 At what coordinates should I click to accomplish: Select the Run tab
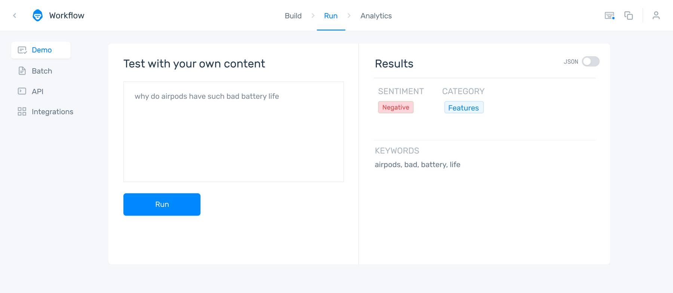331,16
